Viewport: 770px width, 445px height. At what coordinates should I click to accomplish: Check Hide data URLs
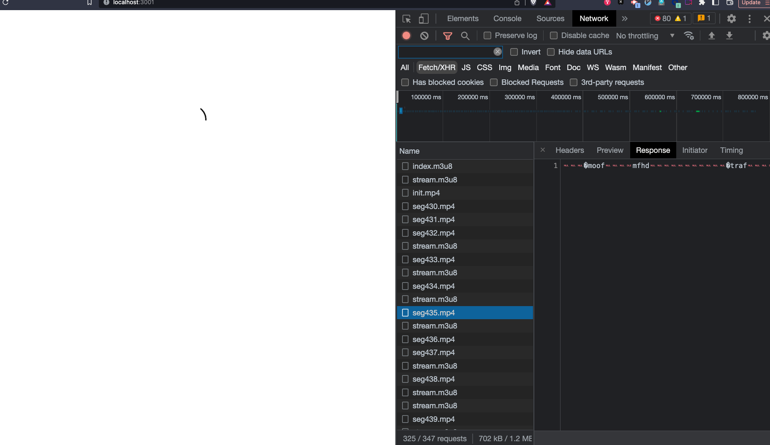tap(551, 52)
